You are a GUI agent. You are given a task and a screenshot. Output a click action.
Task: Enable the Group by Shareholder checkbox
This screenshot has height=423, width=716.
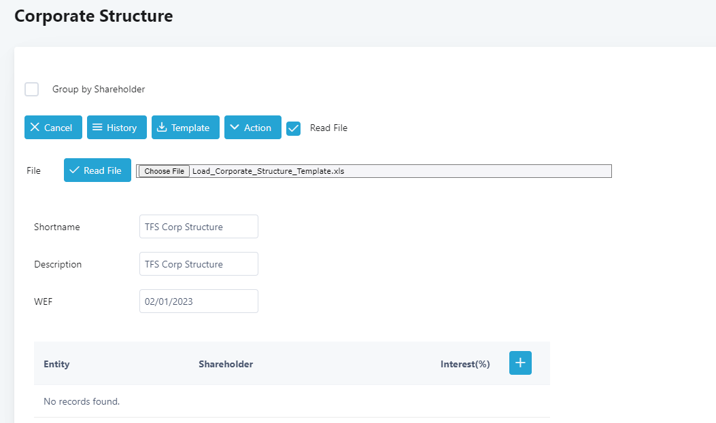coord(31,89)
